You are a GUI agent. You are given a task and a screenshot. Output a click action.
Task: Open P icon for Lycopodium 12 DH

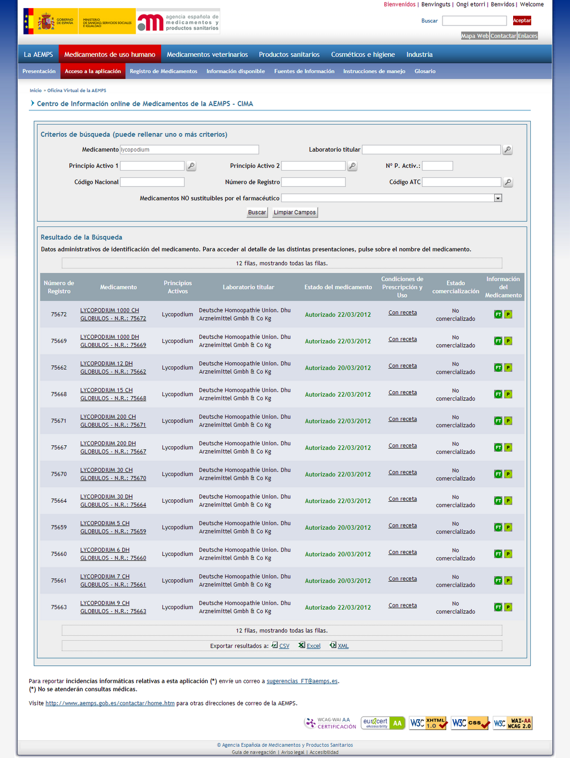(x=508, y=368)
